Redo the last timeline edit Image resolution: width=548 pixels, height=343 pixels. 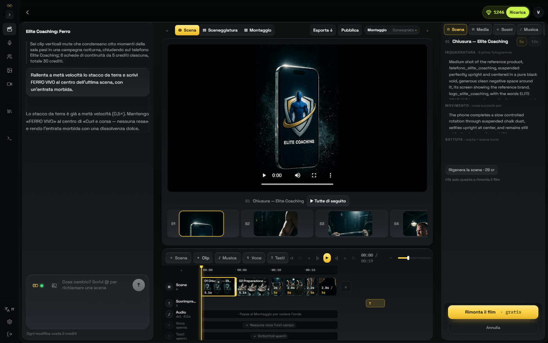tap(301, 258)
